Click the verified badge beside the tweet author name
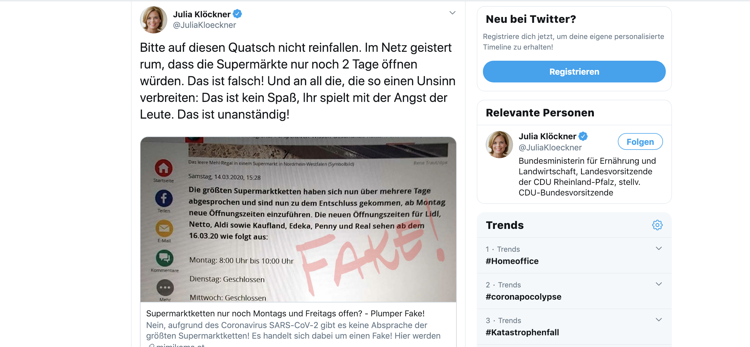 (238, 14)
